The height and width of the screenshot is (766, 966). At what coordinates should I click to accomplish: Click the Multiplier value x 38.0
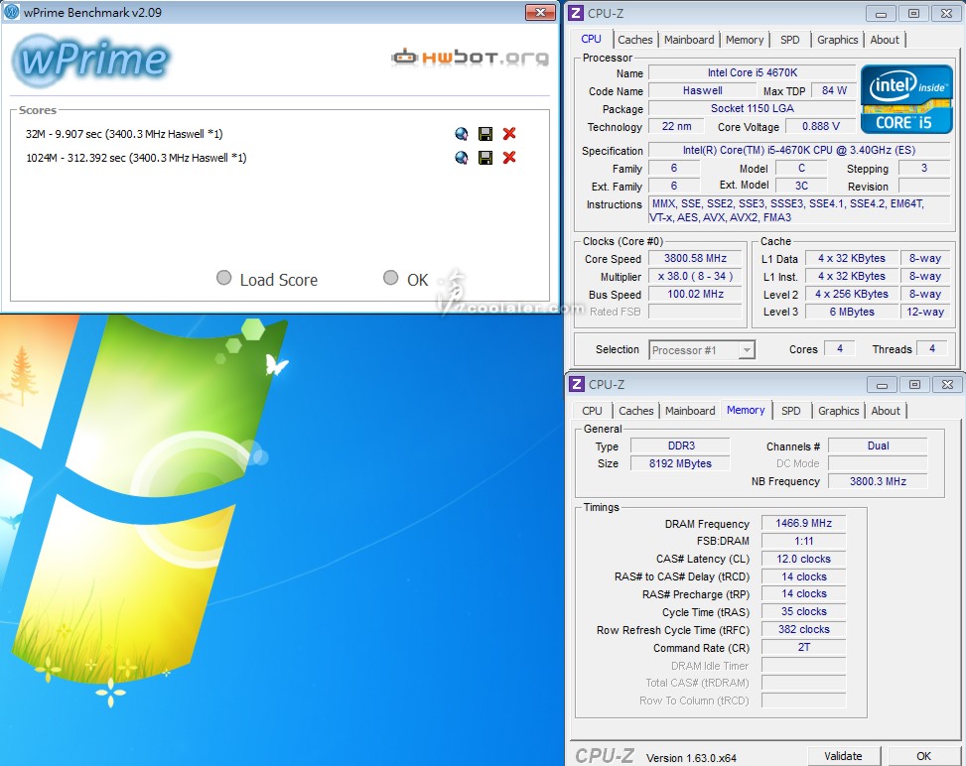pyautogui.click(x=695, y=277)
